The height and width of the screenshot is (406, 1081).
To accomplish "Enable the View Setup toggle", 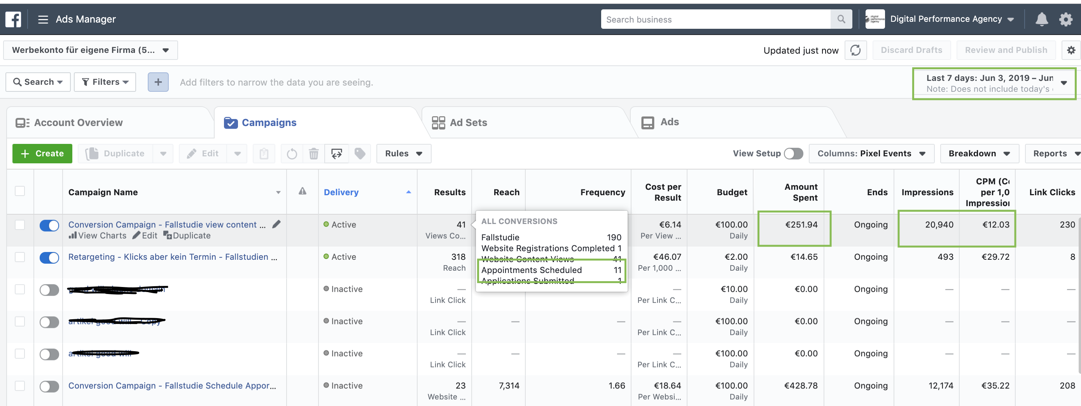I will click(793, 154).
